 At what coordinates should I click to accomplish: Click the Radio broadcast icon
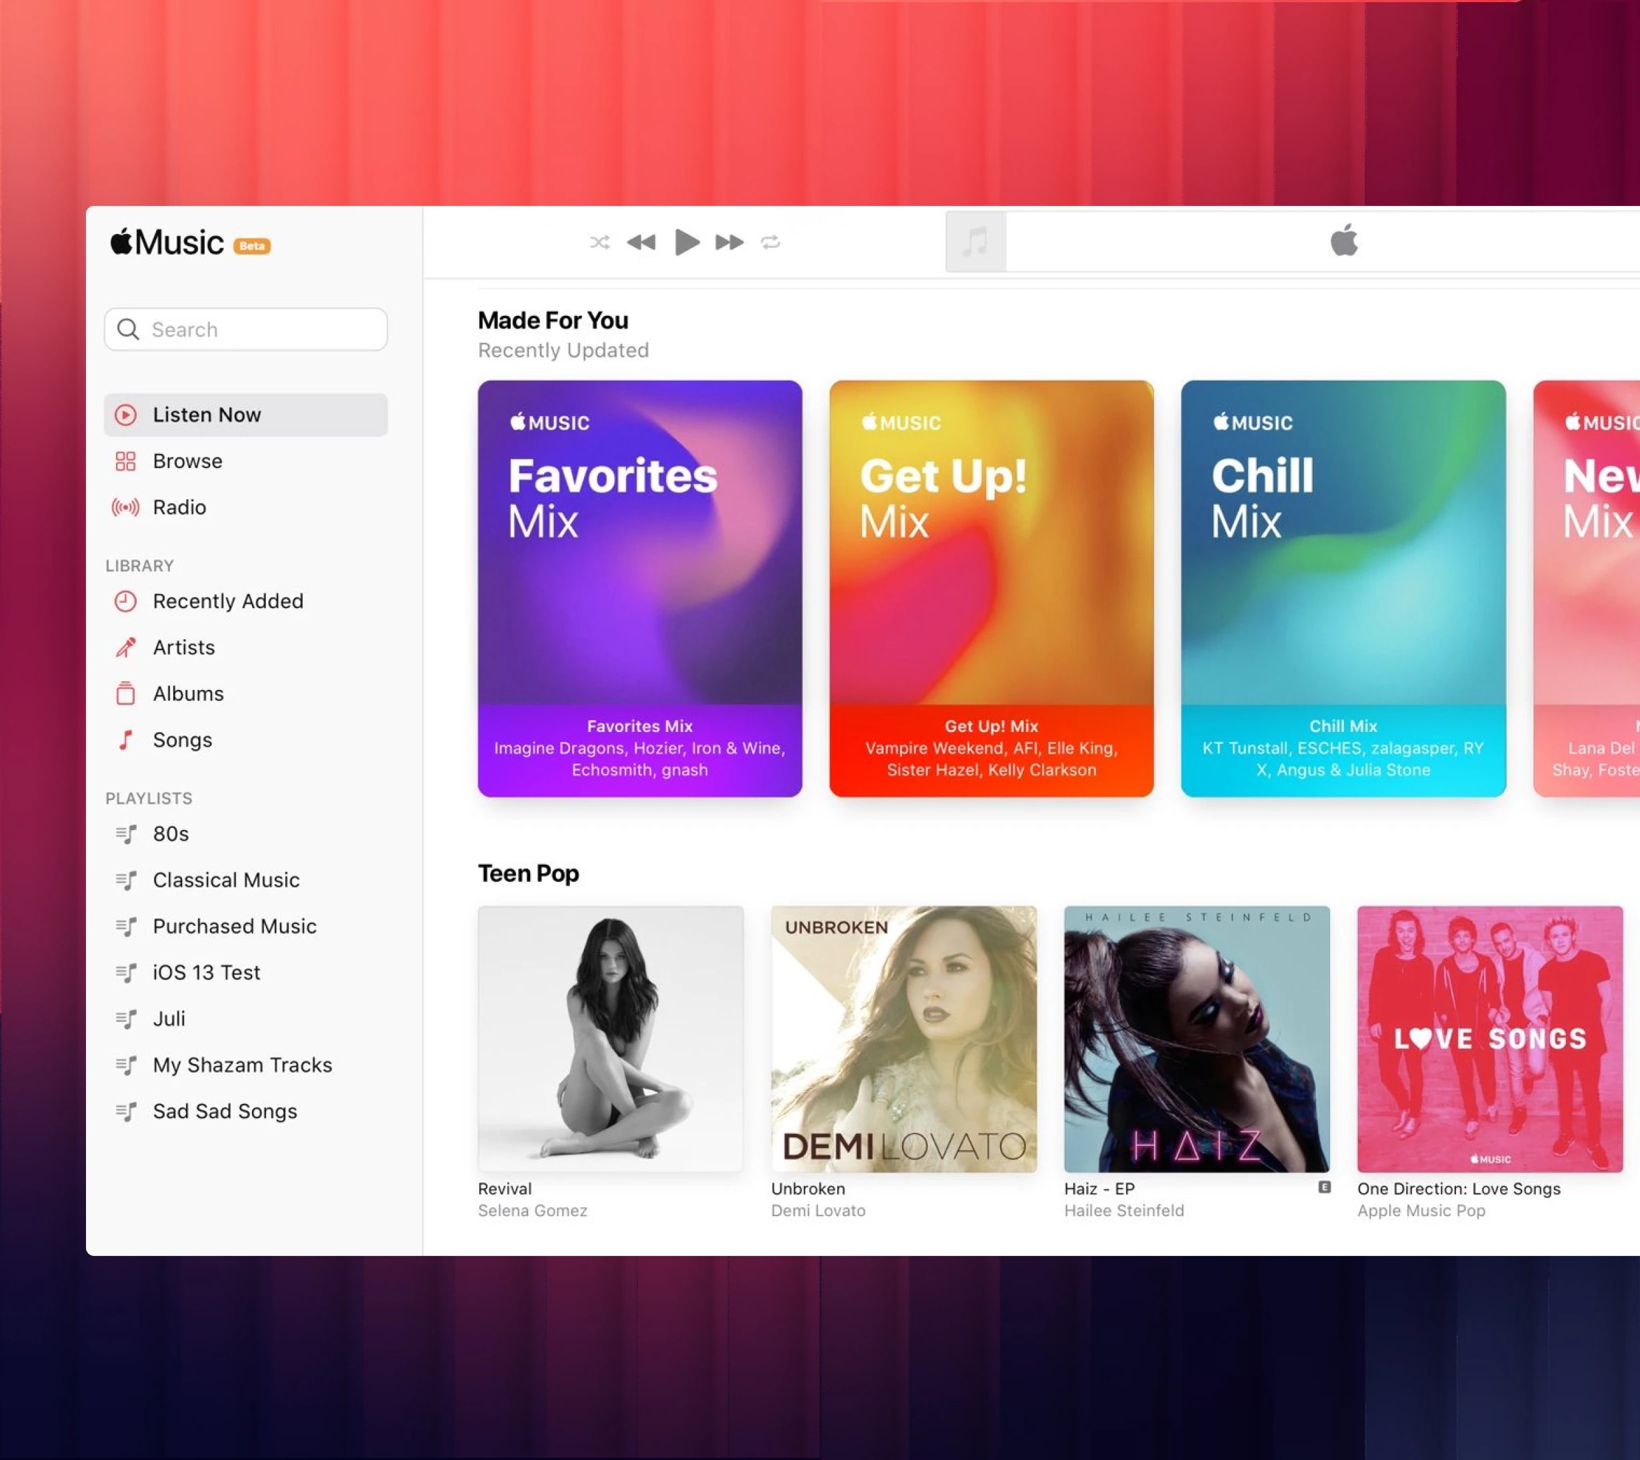[125, 508]
